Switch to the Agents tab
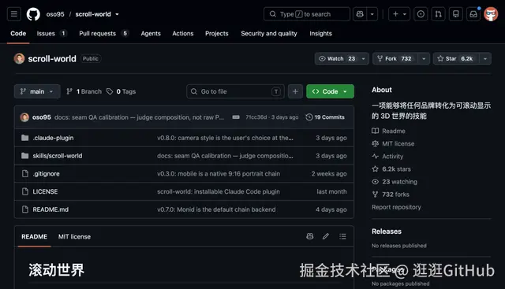Screen dimensions: 505x289 pyautogui.click(x=151, y=33)
